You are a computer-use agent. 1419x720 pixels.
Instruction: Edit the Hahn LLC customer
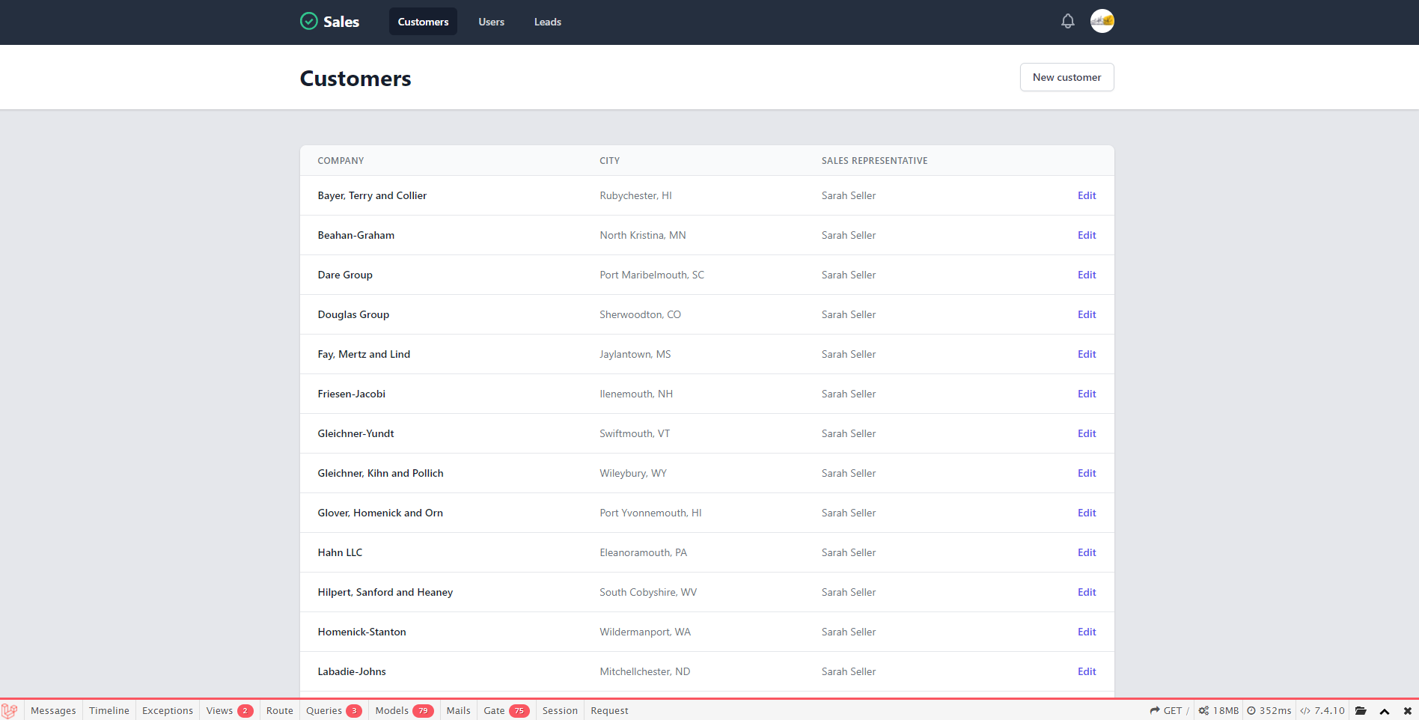tap(1087, 552)
